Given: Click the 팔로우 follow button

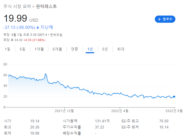Looking at the screenshot, I should (x=165, y=19).
